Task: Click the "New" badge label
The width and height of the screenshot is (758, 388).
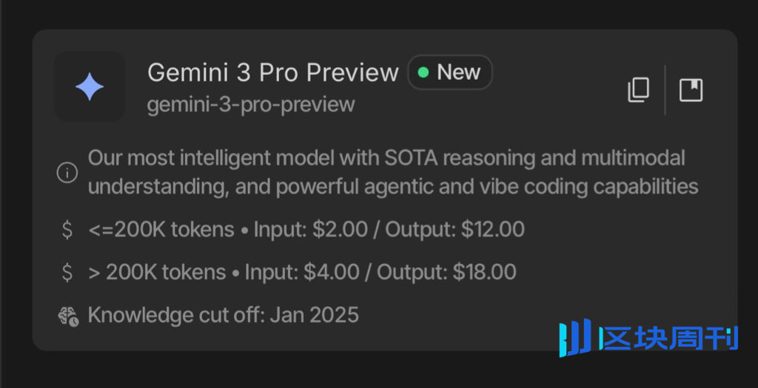Action: coord(458,72)
